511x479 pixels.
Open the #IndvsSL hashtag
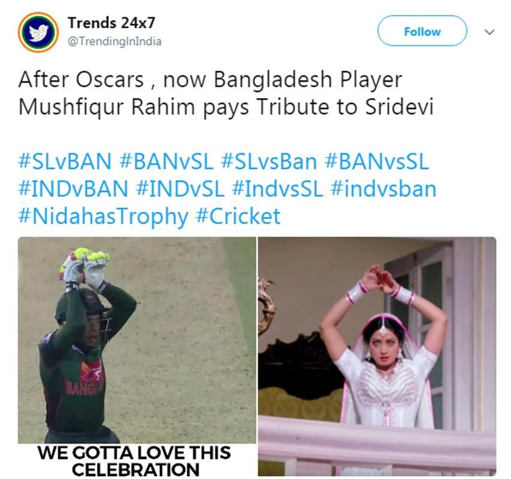(x=277, y=189)
